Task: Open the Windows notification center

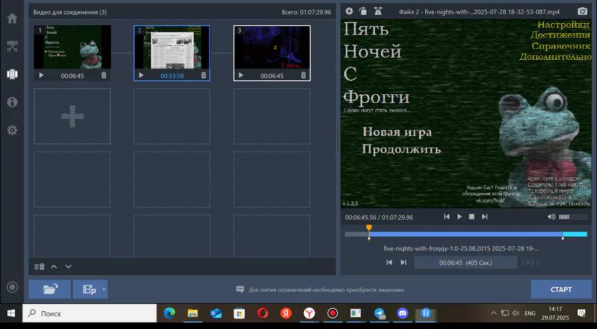Action: click(x=581, y=313)
